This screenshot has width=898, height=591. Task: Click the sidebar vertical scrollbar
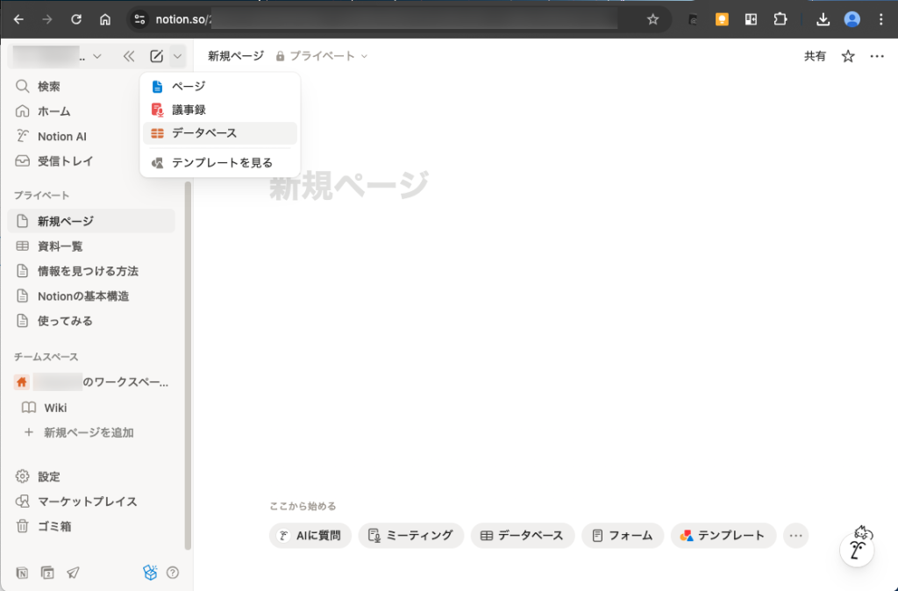(x=188, y=366)
